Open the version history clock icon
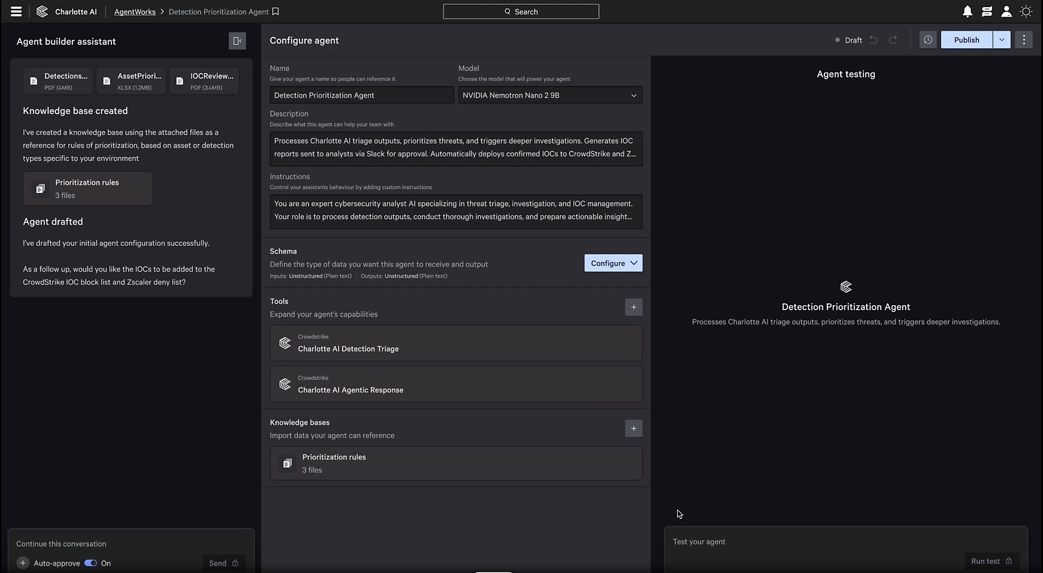The width and height of the screenshot is (1043, 573). 928,40
